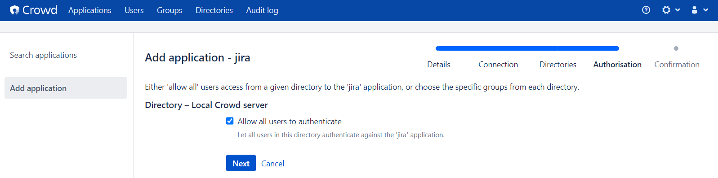
Task: Click Search applications in sidebar
Action: (x=43, y=55)
